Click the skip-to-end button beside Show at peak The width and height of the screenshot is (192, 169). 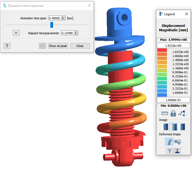42,46
